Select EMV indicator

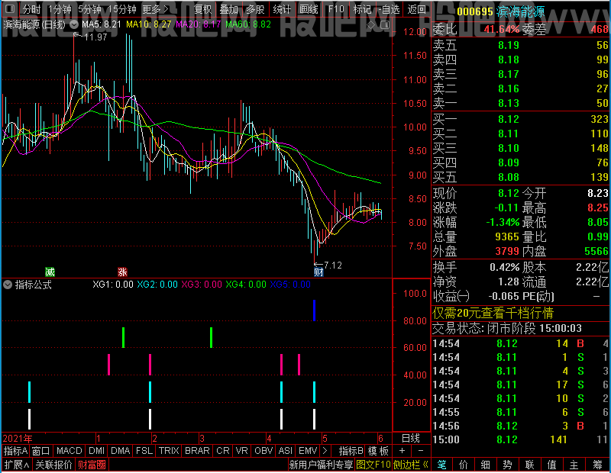[308, 451]
